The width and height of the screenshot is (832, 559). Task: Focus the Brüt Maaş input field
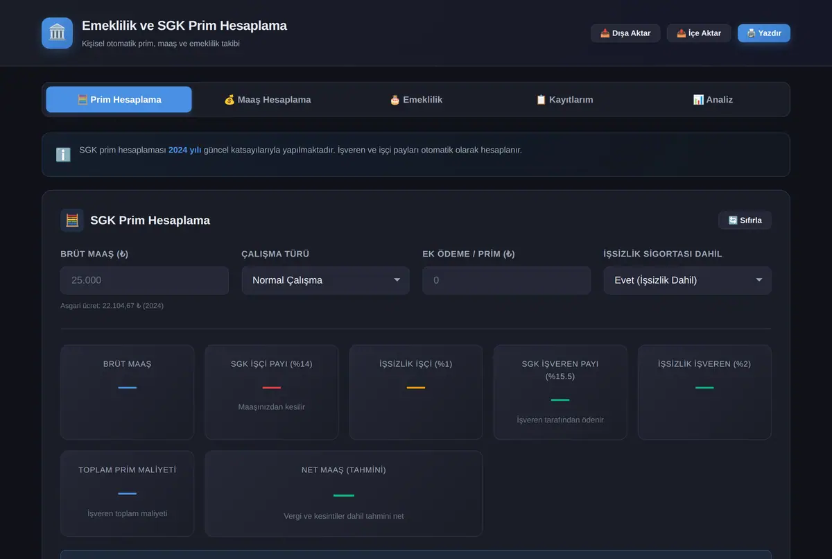tap(145, 280)
